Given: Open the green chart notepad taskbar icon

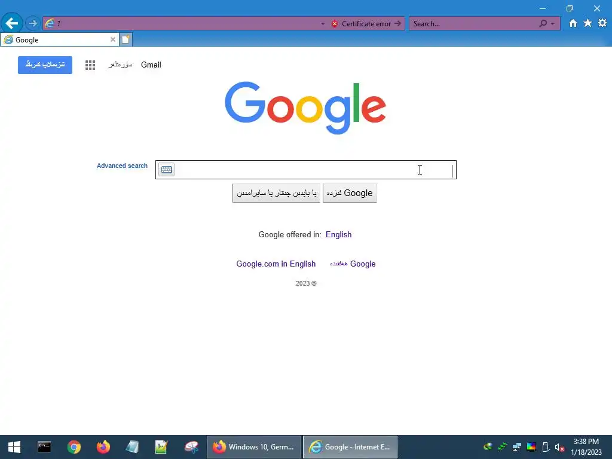Looking at the screenshot, I should 161,447.
